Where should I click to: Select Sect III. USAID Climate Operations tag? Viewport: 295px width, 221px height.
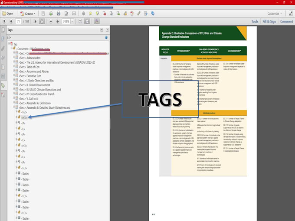(x=40, y=89)
